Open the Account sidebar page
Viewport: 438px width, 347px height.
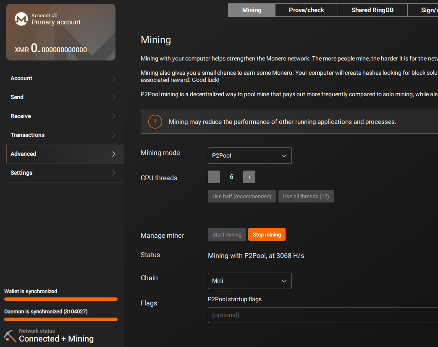coord(65,79)
